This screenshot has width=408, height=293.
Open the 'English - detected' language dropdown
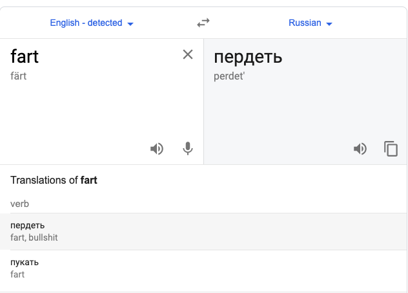(x=92, y=23)
